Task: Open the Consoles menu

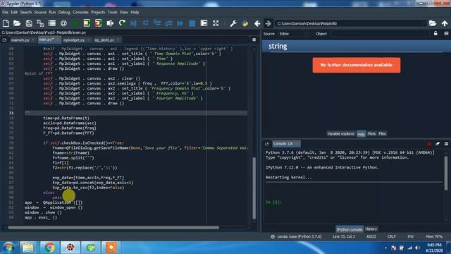Action: click(x=80, y=13)
